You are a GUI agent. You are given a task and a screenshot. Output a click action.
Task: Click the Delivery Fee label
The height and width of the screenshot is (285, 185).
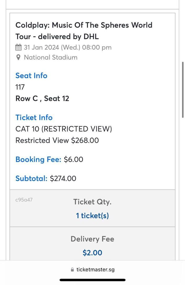(92, 239)
